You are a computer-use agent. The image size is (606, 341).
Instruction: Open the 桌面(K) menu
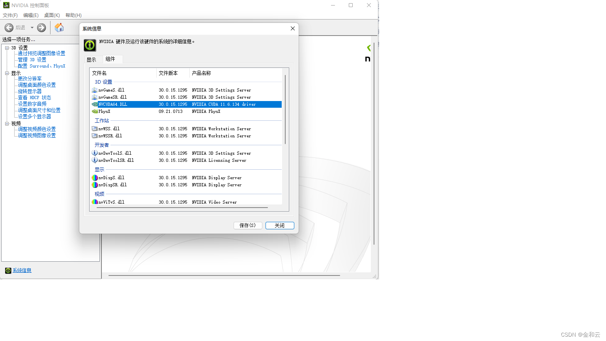point(52,15)
